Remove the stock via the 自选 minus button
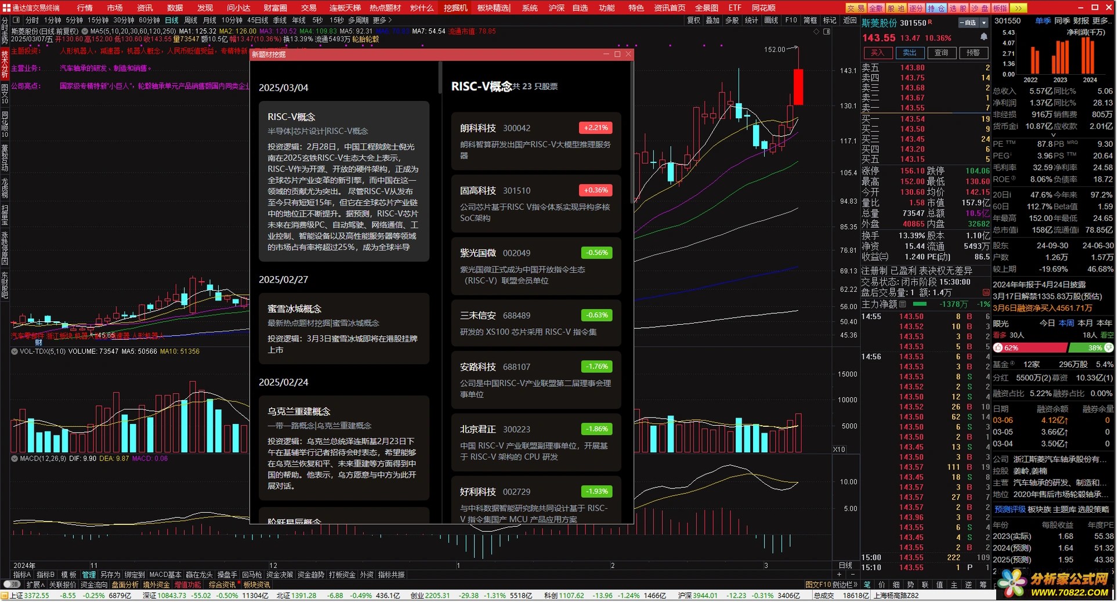The image size is (1118, 602). [969, 23]
